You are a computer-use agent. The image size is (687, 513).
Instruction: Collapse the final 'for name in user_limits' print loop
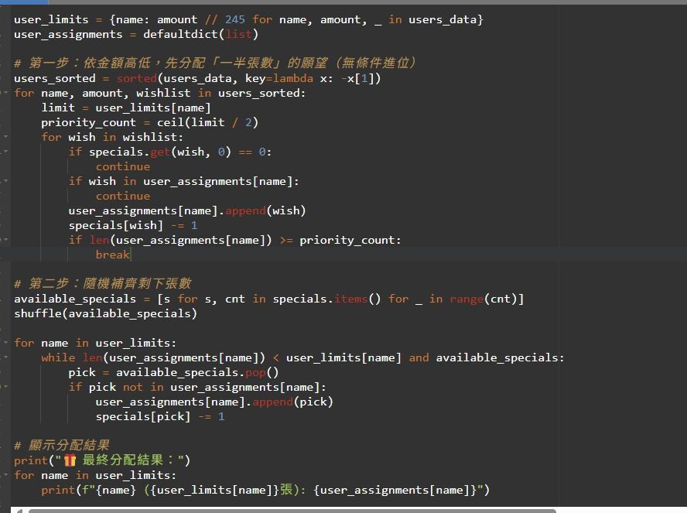pos(5,475)
